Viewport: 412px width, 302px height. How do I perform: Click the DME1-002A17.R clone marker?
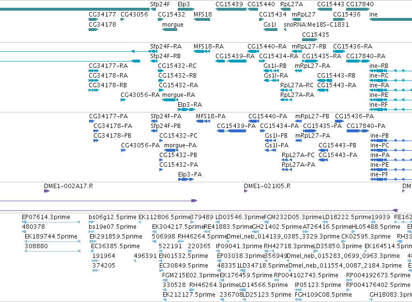[x=46, y=191]
